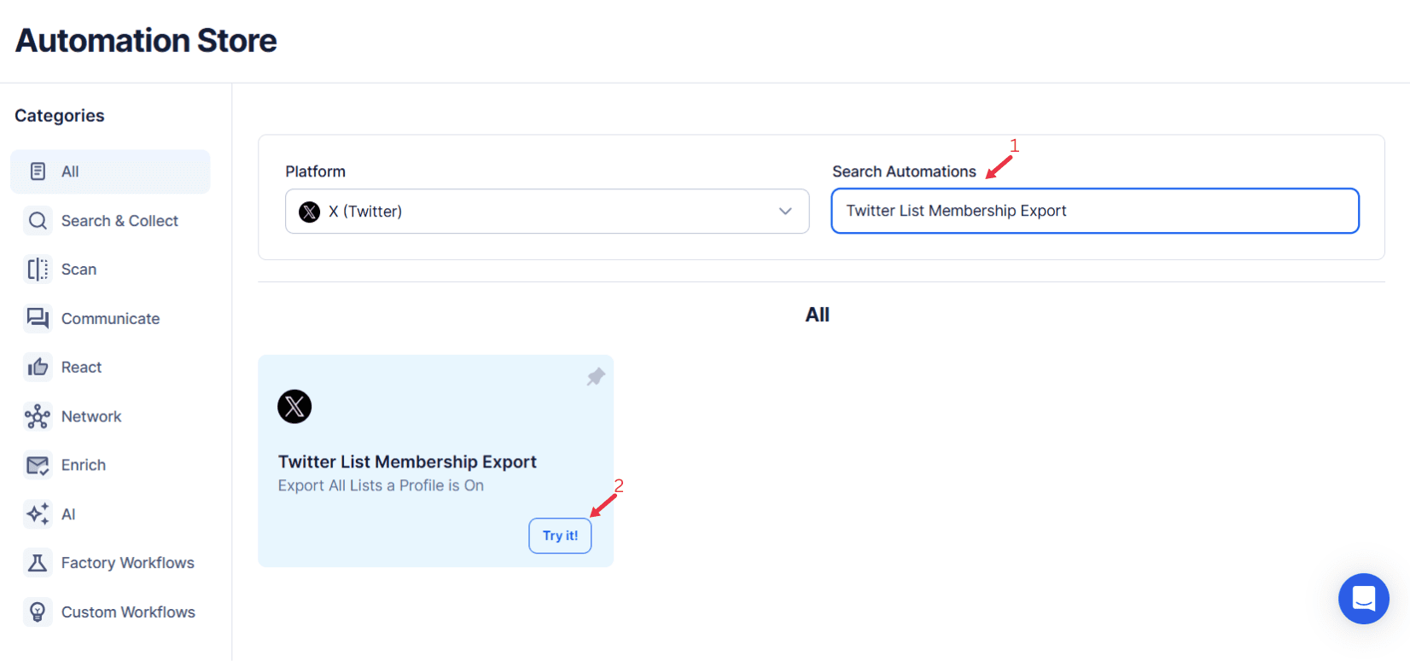The height and width of the screenshot is (661, 1410).
Task: Open the Communicate category icon
Action: tap(38, 317)
